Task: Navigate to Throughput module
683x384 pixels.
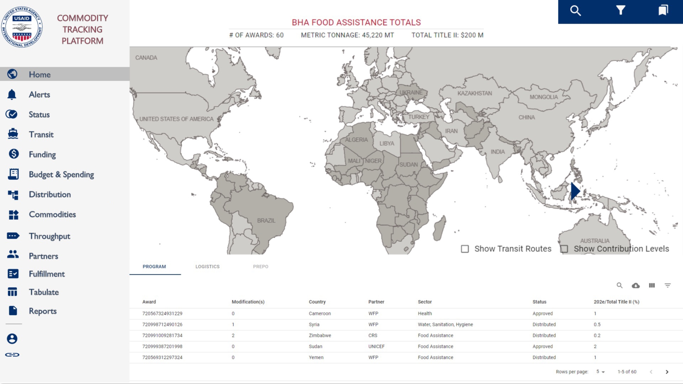Action: (50, 236)
